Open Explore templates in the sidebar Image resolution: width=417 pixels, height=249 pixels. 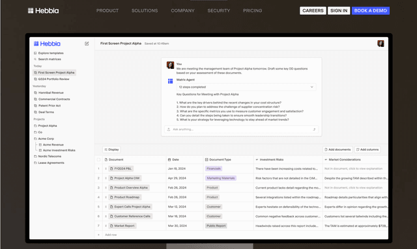49,53
